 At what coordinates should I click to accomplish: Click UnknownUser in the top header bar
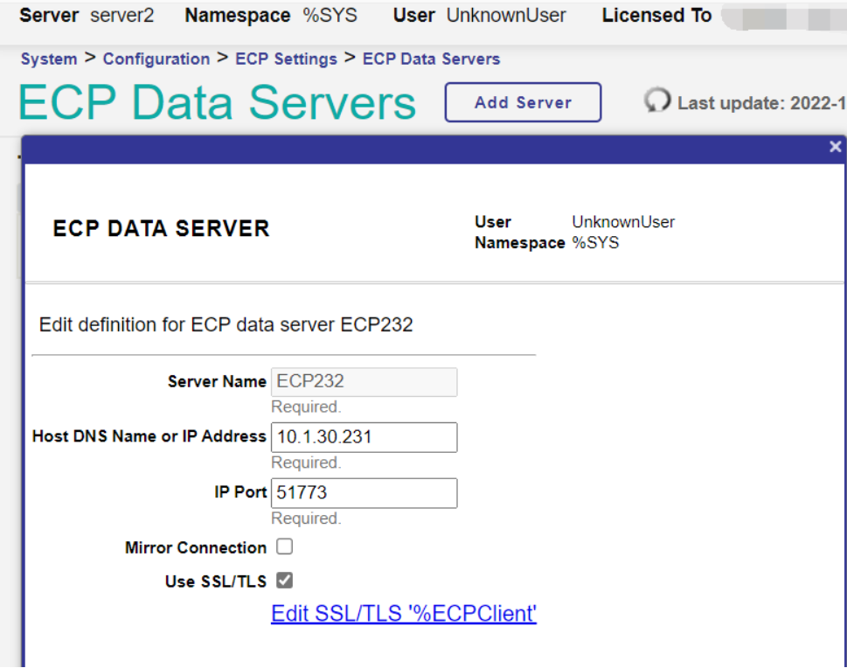506,16
